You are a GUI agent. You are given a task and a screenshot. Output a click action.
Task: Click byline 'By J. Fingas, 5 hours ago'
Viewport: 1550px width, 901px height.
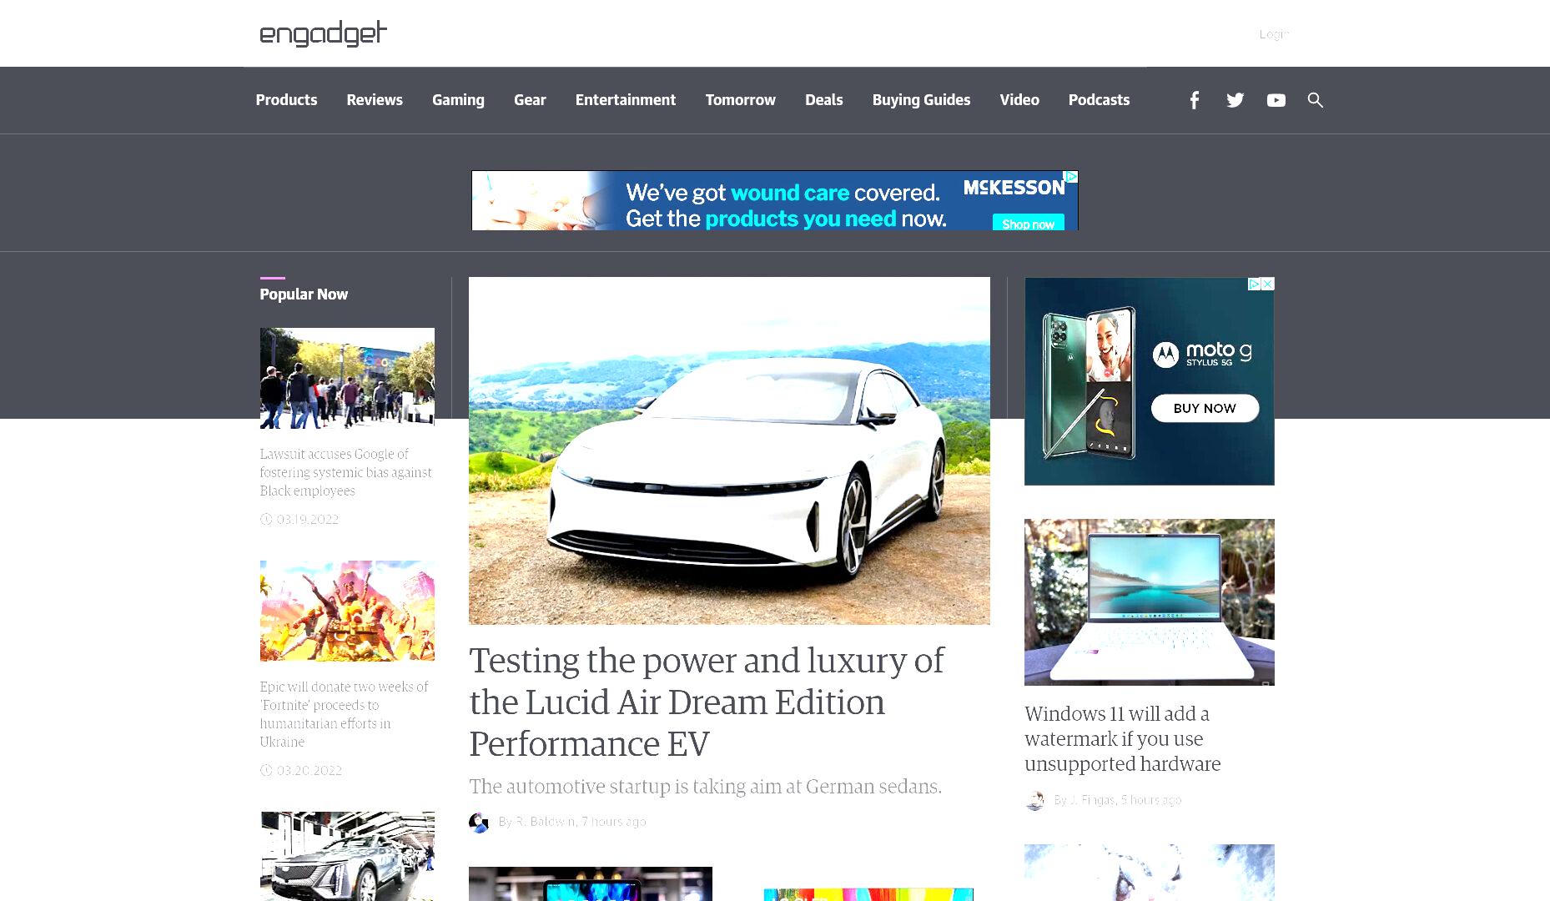point(1118,800)
